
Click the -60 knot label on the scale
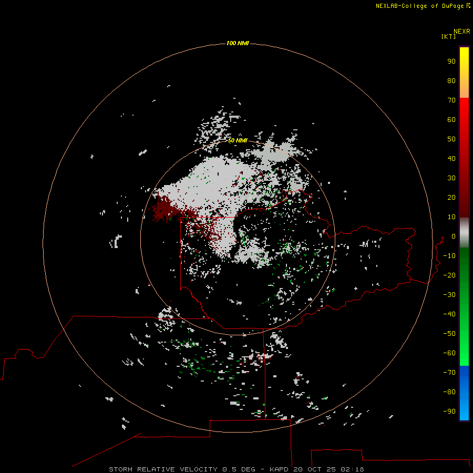[x=449, y=353]
